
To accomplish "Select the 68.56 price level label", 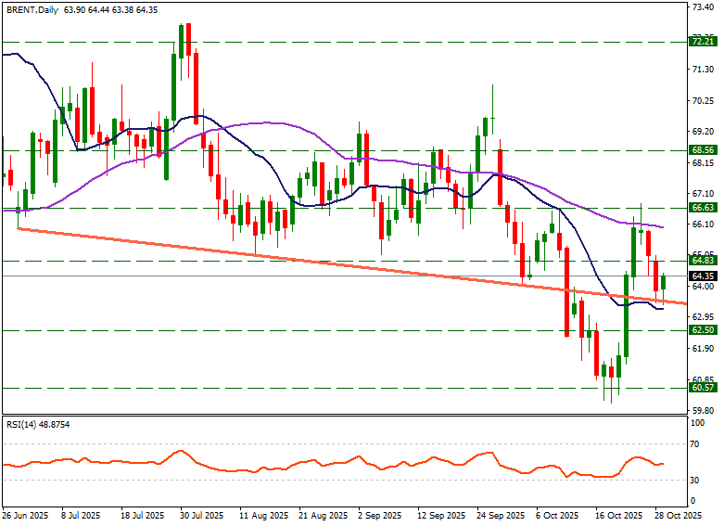I will [703, 149].
